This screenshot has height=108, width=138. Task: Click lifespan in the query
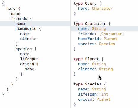coord(29,59)
